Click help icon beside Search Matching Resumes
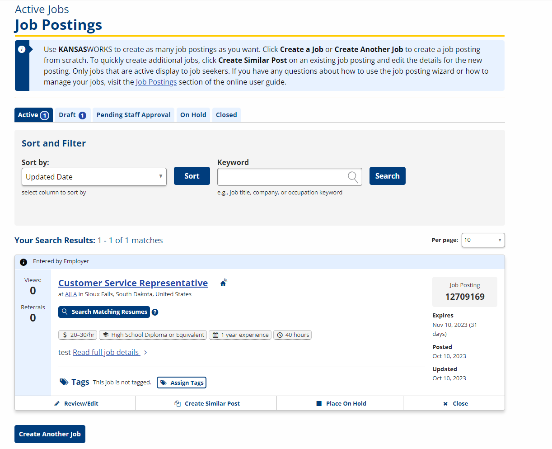 [x=155, y=312]
